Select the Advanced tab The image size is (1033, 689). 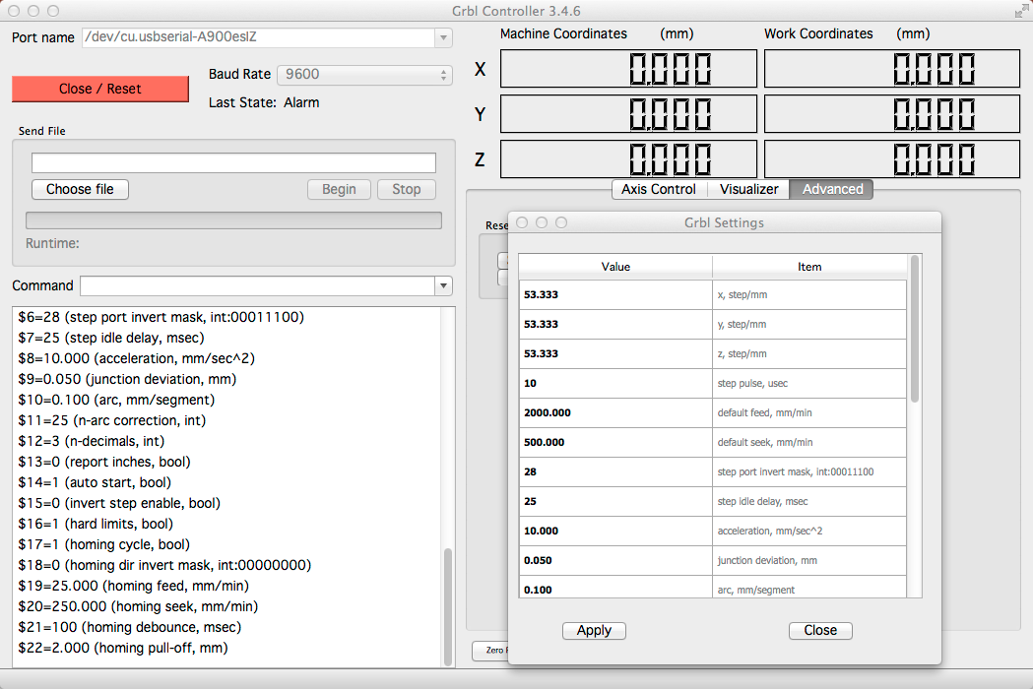click(x=832, y=189)
